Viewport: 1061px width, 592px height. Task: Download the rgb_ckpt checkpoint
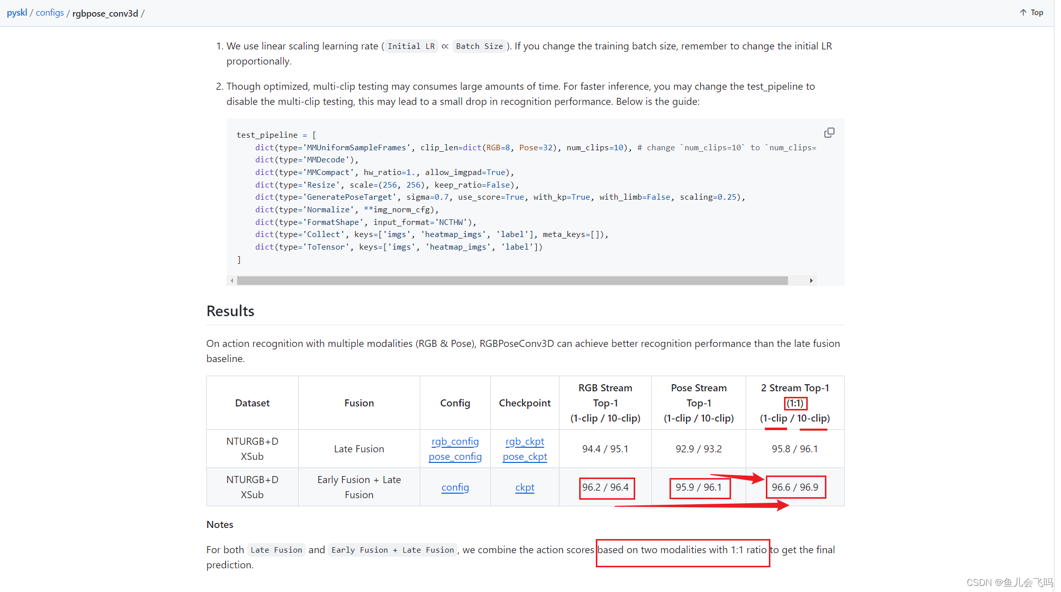tap(524, 441)
